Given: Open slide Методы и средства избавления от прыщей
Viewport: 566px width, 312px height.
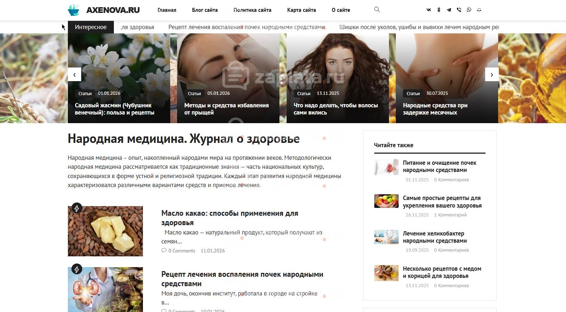Looking at the screenshot, I should tap(227, 109).
